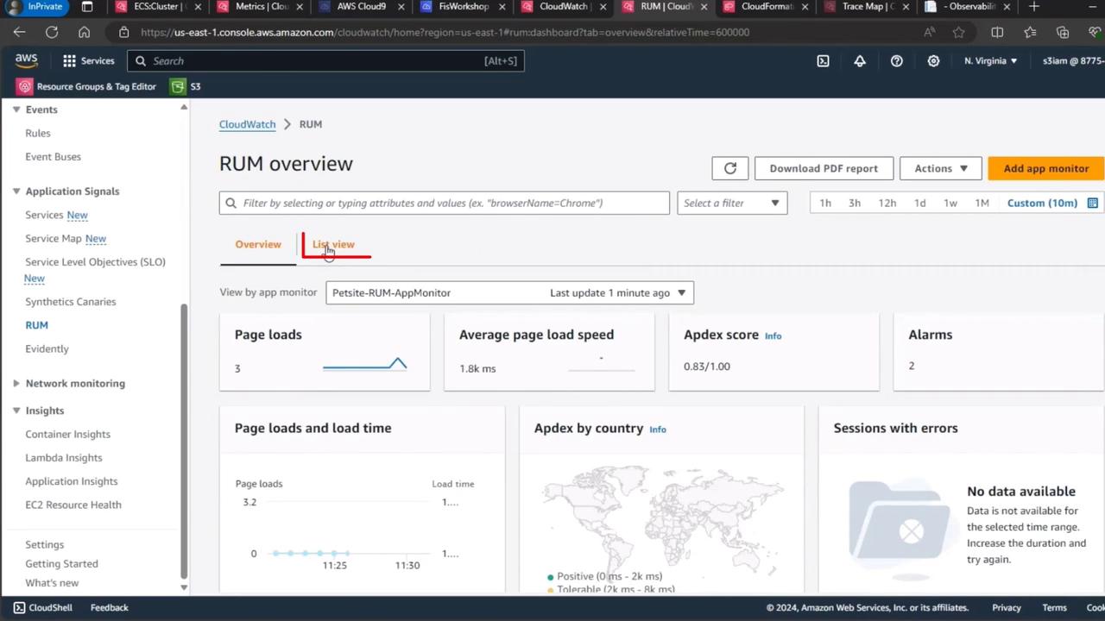The image size is (1105, 621).
Task: Open the Petsite-RUM-AppMonitor selector dropdown
Action: [x=509, y=293]
